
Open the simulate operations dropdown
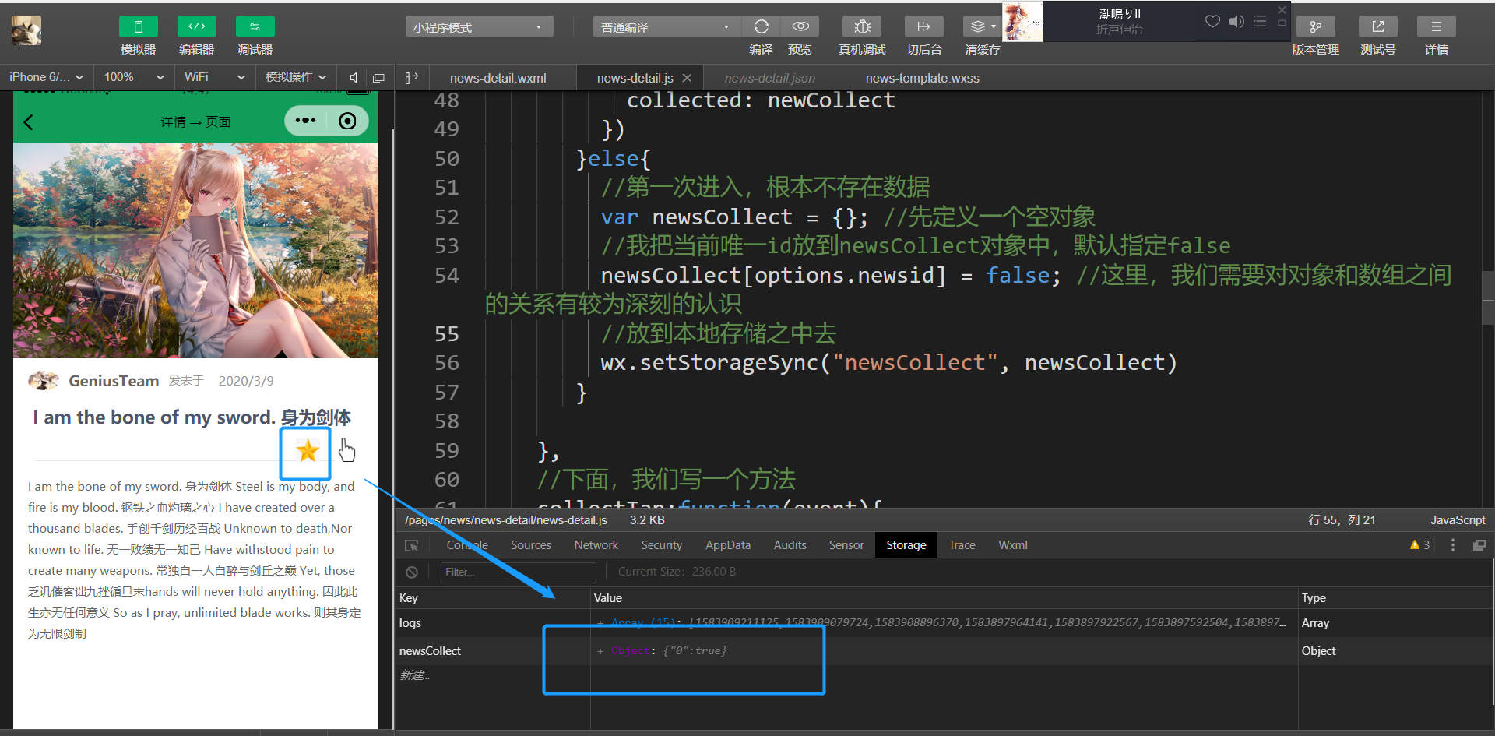tap(296, 77)
